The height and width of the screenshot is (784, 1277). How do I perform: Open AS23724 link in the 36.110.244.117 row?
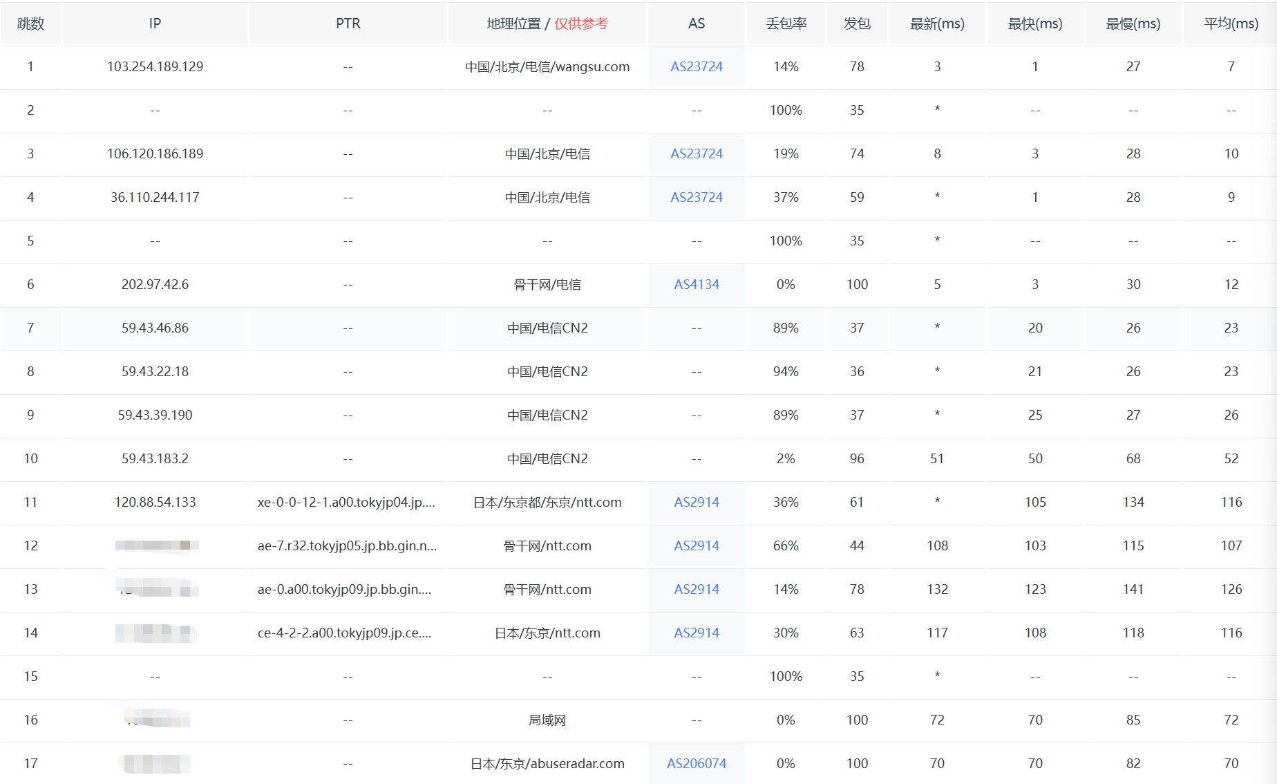[x=697, y=197]
